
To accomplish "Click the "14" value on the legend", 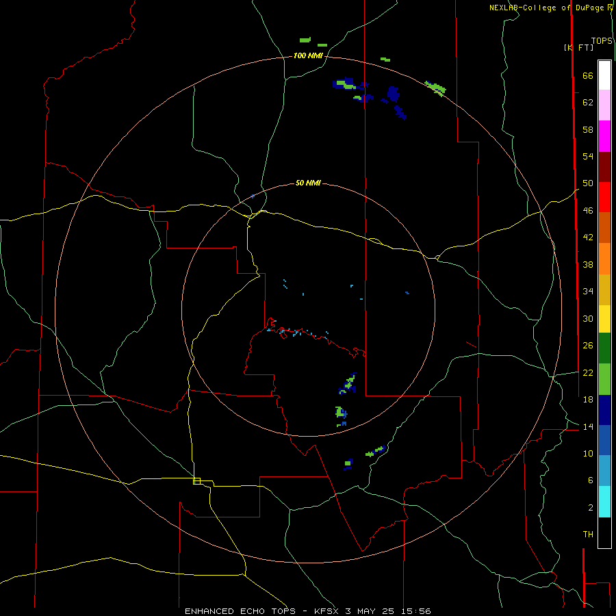I will [x=588, y=426].
